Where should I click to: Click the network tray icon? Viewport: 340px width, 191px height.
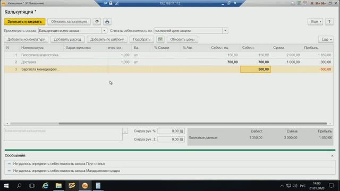(288, 186)
